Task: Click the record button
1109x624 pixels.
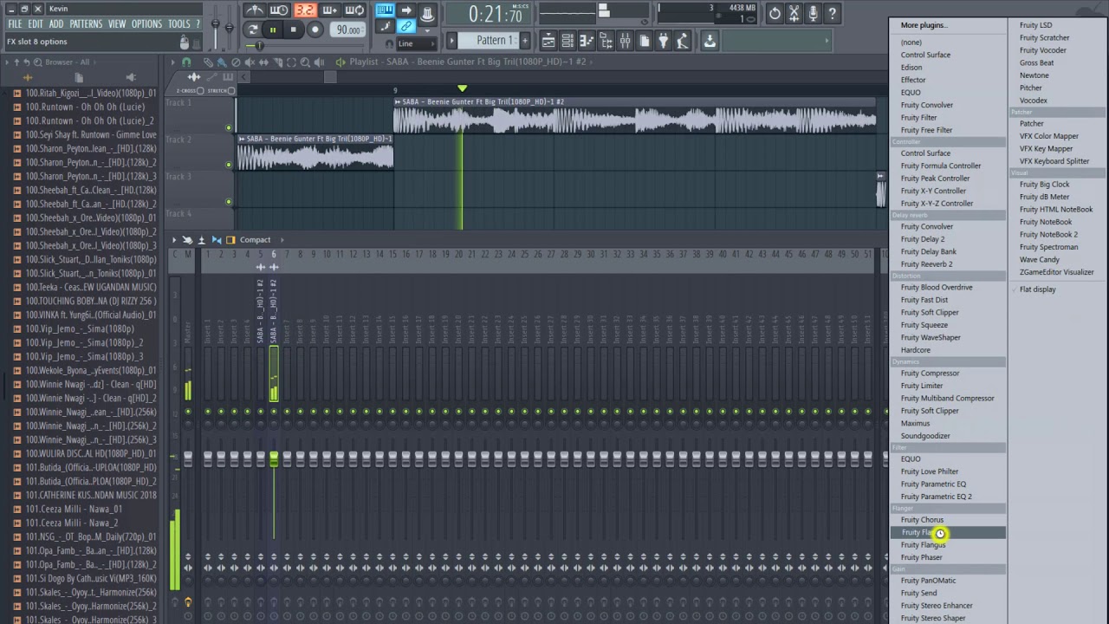Action: pyautogui.click(x=315, y=29)
